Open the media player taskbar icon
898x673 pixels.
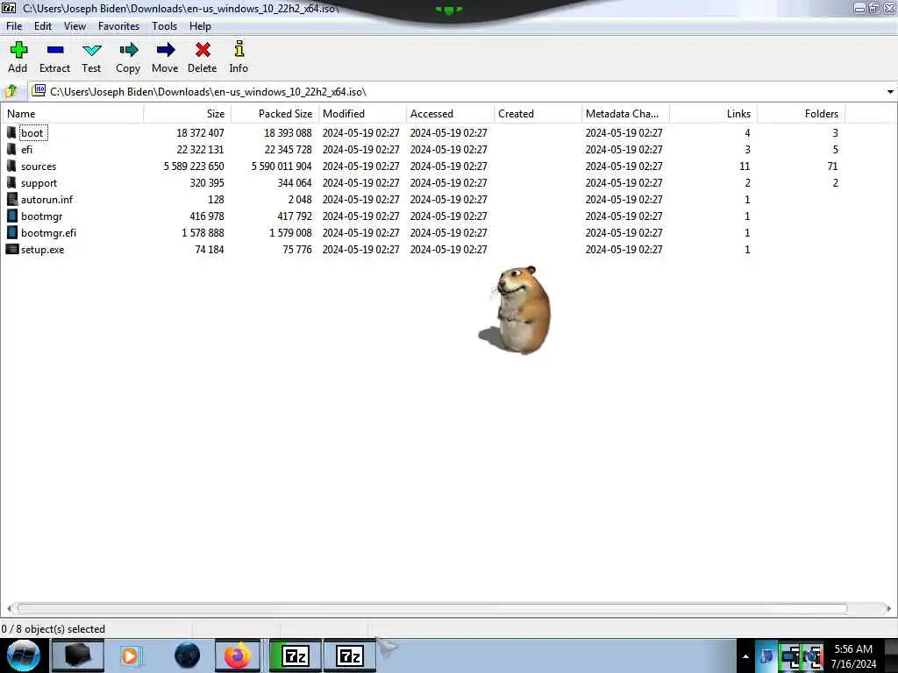tap(131, 655)
